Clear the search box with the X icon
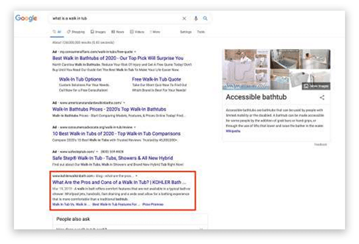The width and height of the screenshot is (359, 244). tap(184, 19)
